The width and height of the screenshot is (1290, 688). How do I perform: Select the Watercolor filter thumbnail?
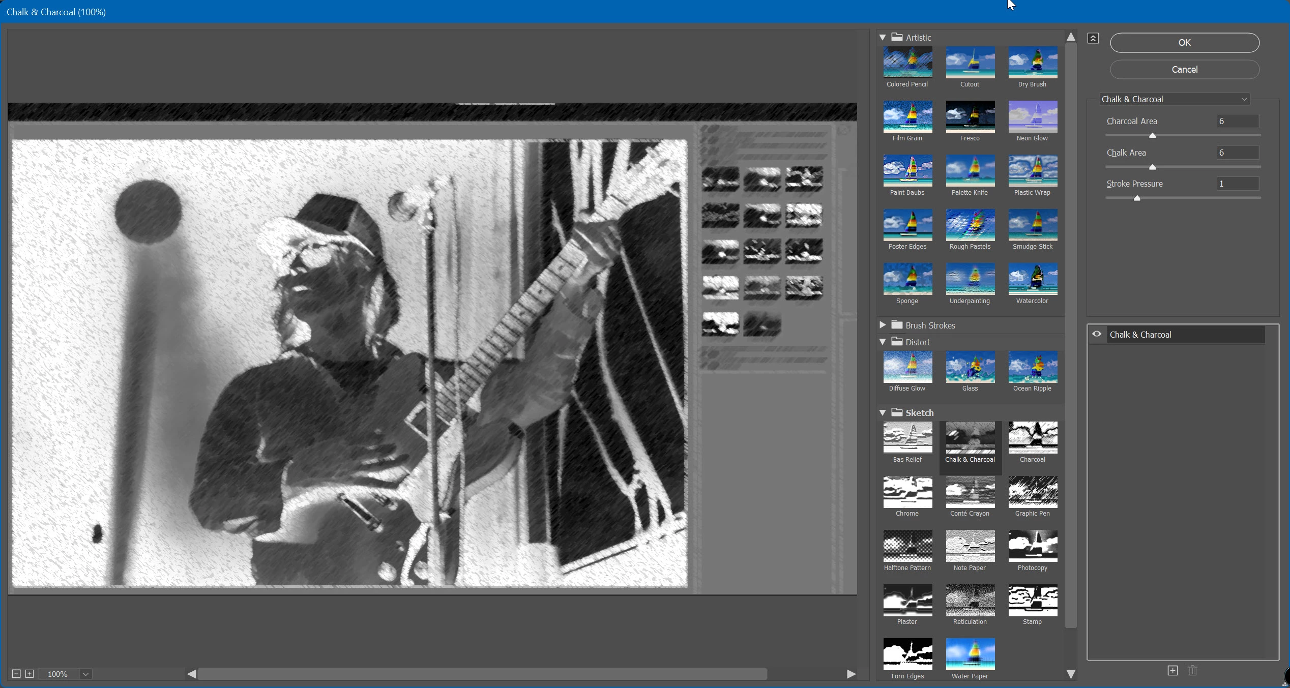(x=1032, y=279)
